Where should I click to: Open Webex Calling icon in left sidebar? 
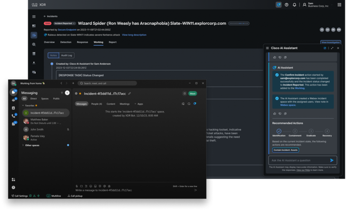point(14,116)
